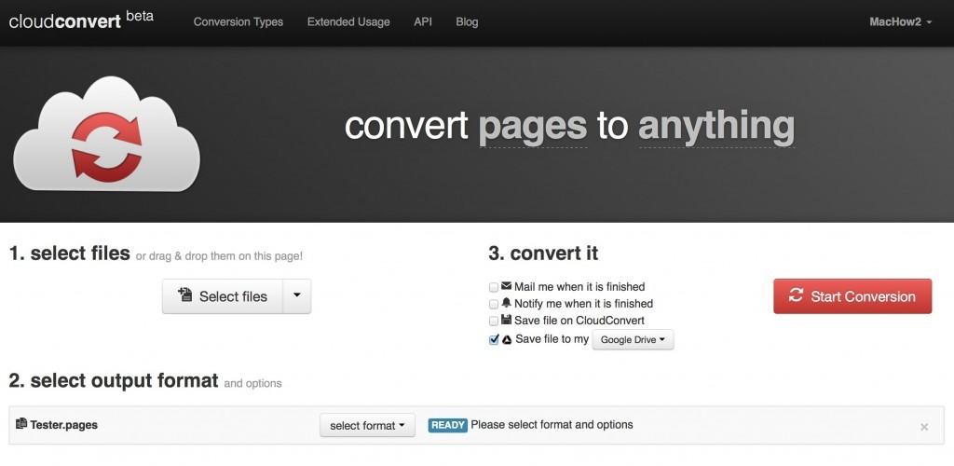Click the Google Drive triangle icon
This screenshot has width=954, height=466.
[506, 339]
